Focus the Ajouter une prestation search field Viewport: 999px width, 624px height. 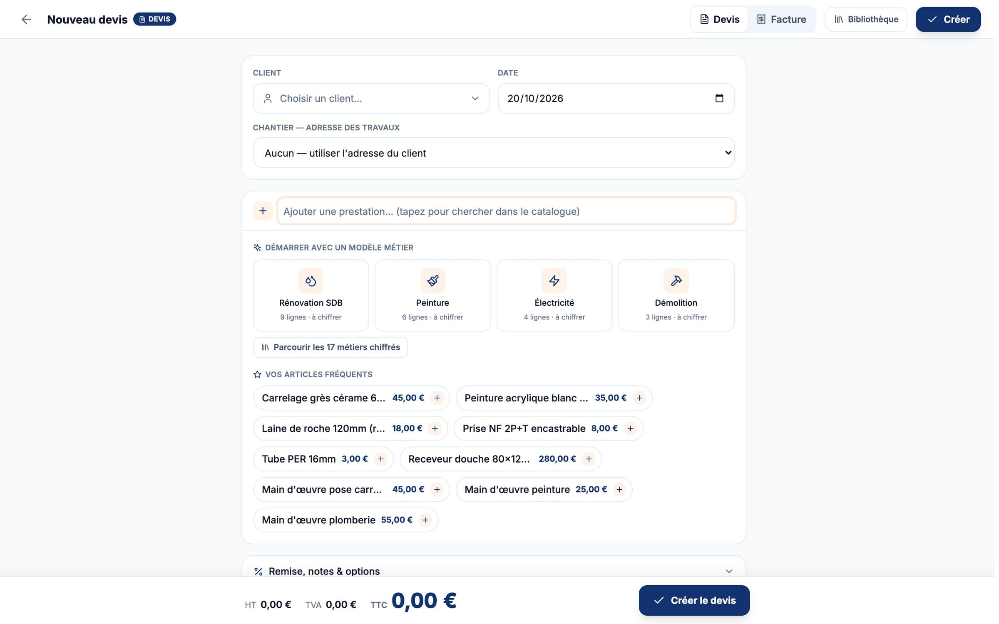point(506,211)
